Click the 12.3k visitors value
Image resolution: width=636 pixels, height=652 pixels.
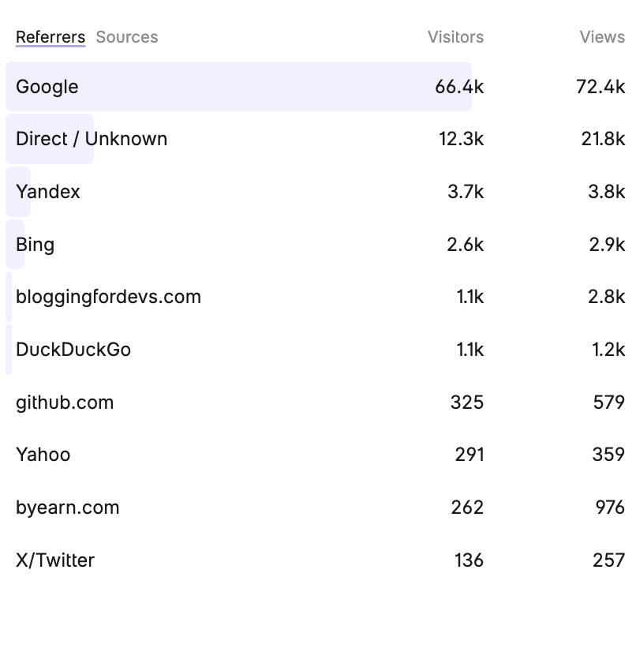point(461,139)
